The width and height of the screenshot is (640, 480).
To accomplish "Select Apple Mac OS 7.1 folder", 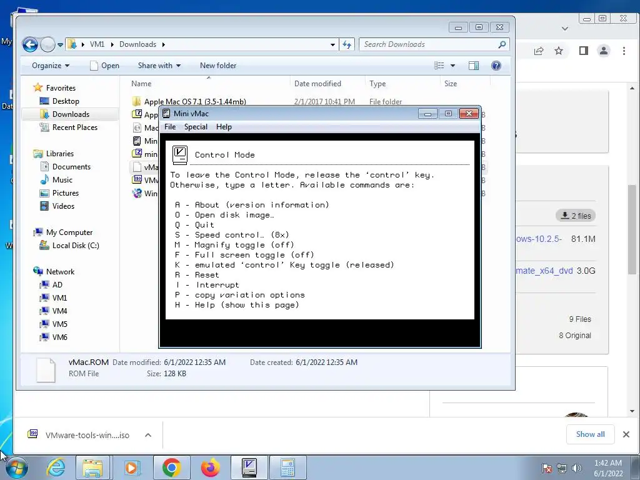I will click(x=195, y=102).
